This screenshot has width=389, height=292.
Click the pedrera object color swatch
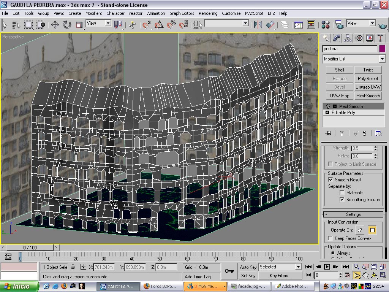[382, 49]
